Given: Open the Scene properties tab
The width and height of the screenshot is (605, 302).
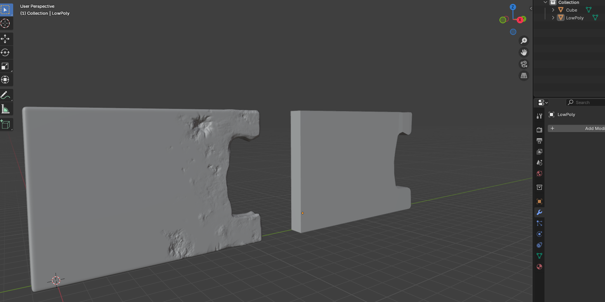Looking at the screenshot, I should 539,163.
